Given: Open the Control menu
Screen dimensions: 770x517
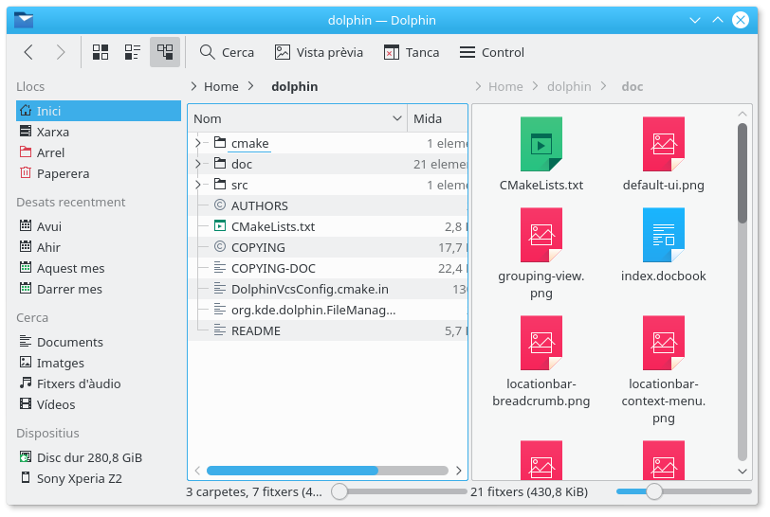Looking at the screenshot, I should pyautogui.click(x=491, y=52).
